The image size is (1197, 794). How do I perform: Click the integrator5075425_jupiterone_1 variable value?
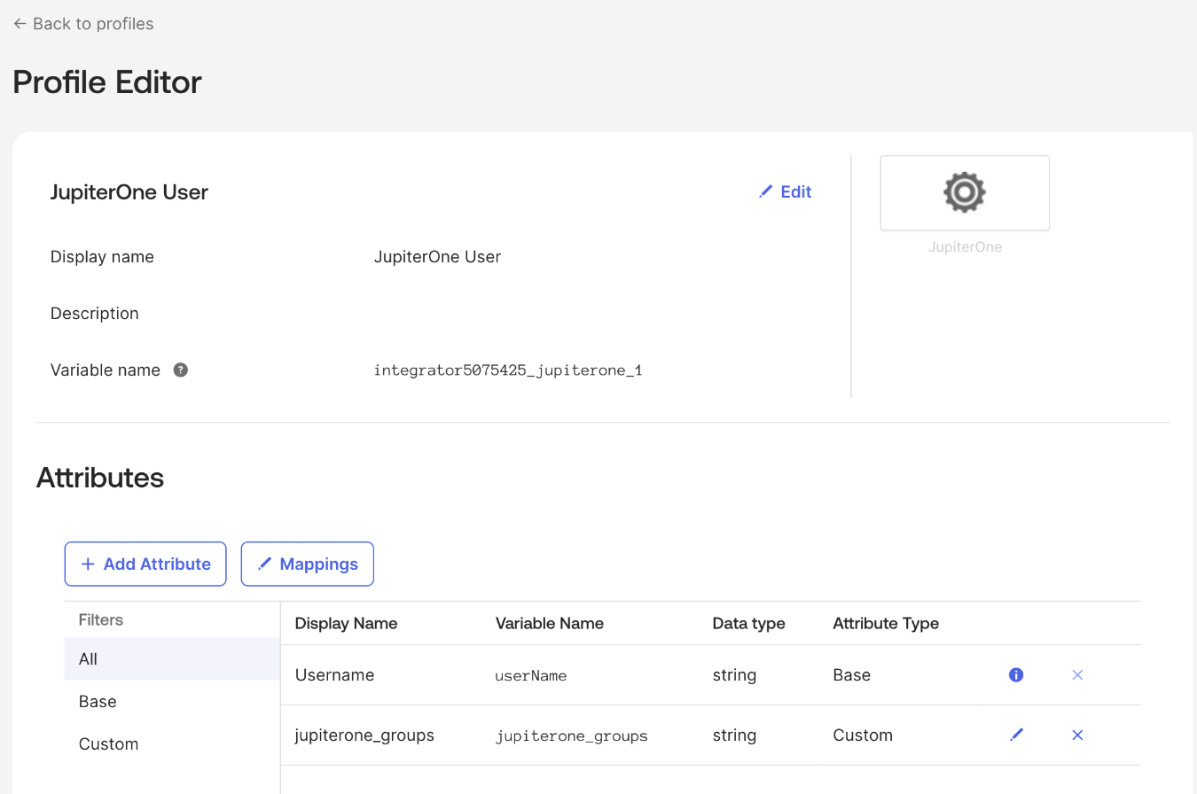(508, 370)
